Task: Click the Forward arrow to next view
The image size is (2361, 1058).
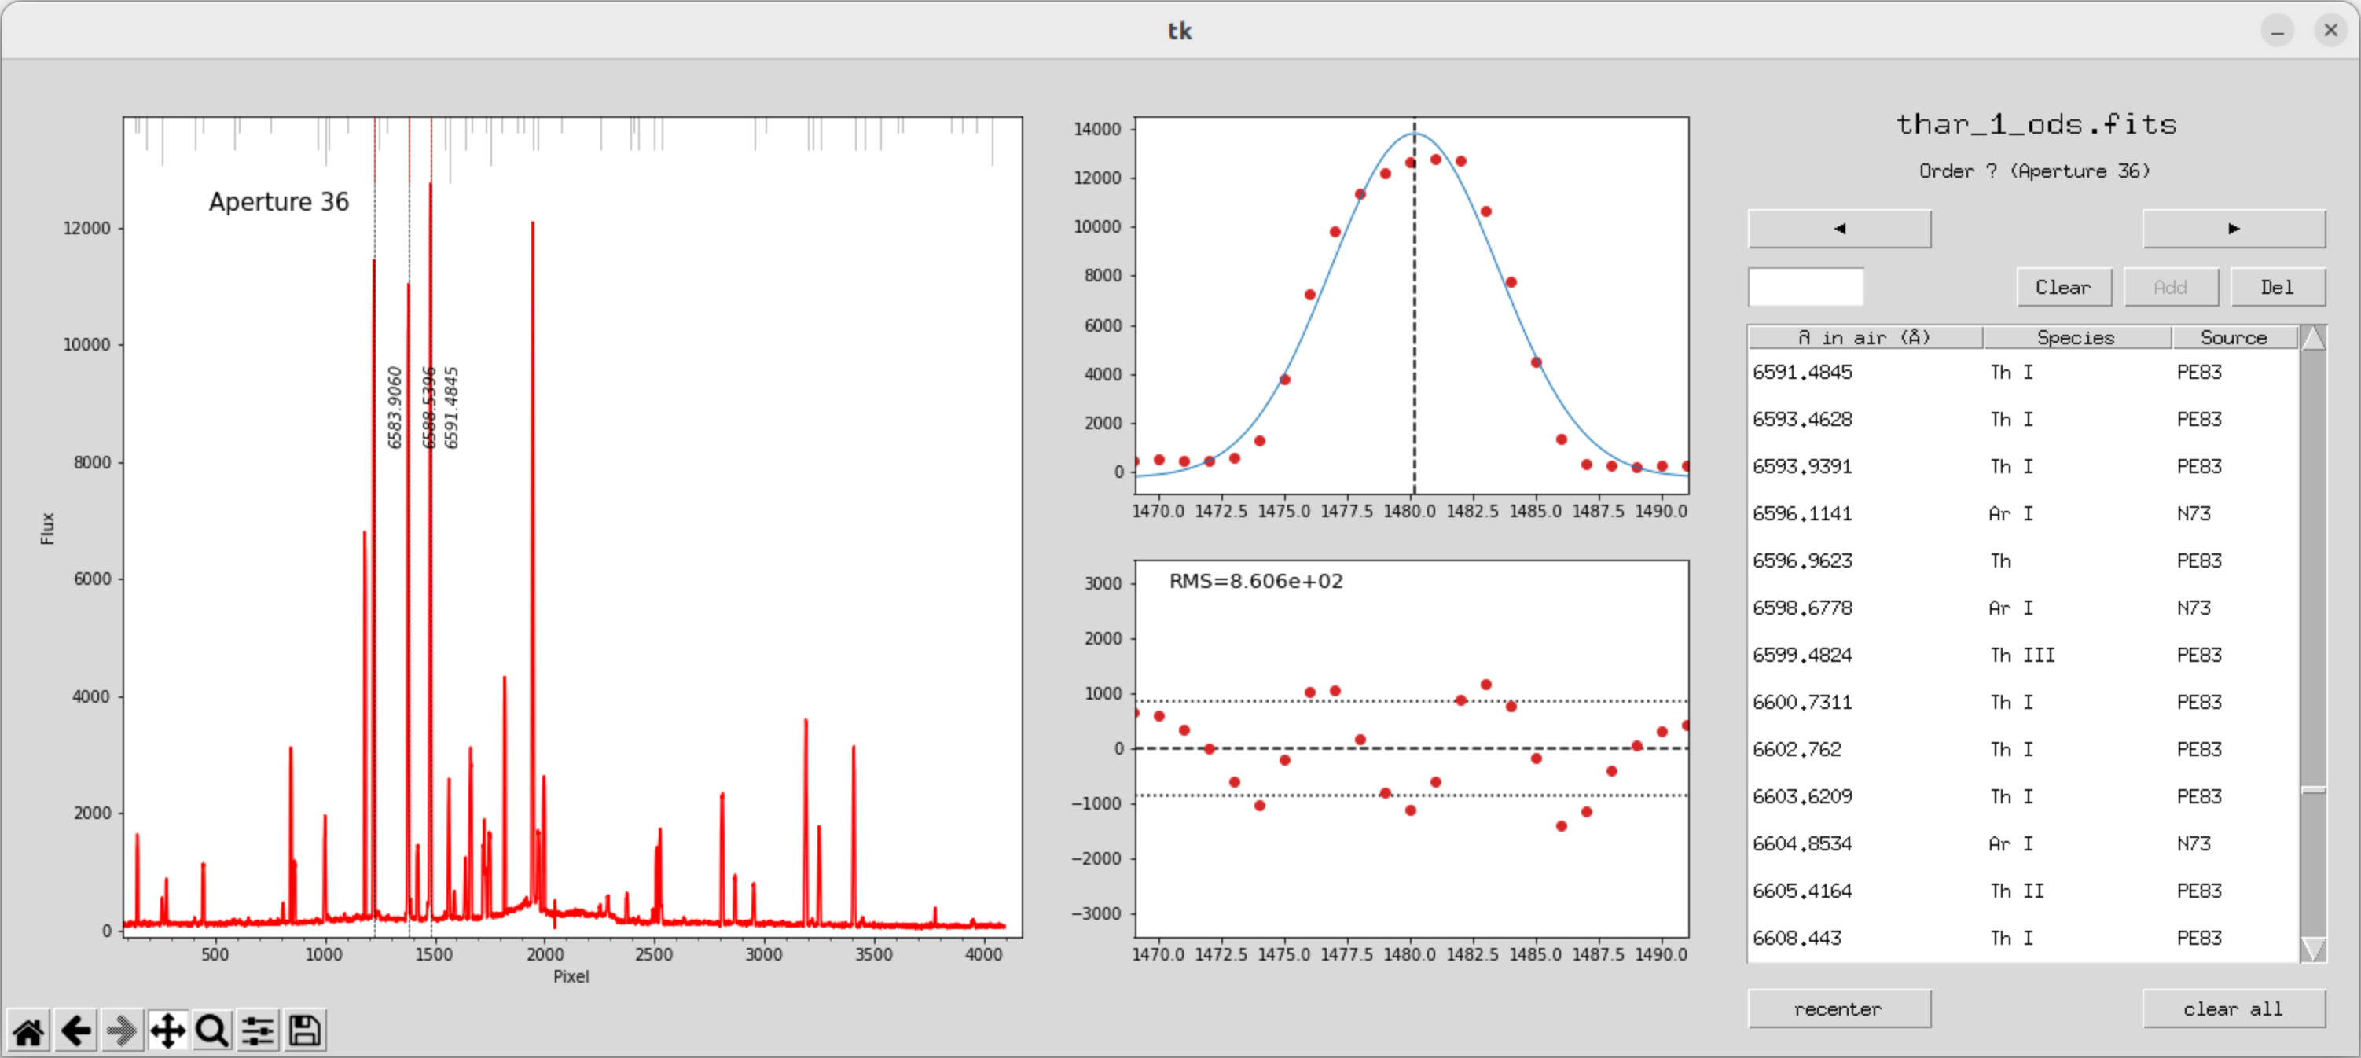Action: pos(121,1031)
